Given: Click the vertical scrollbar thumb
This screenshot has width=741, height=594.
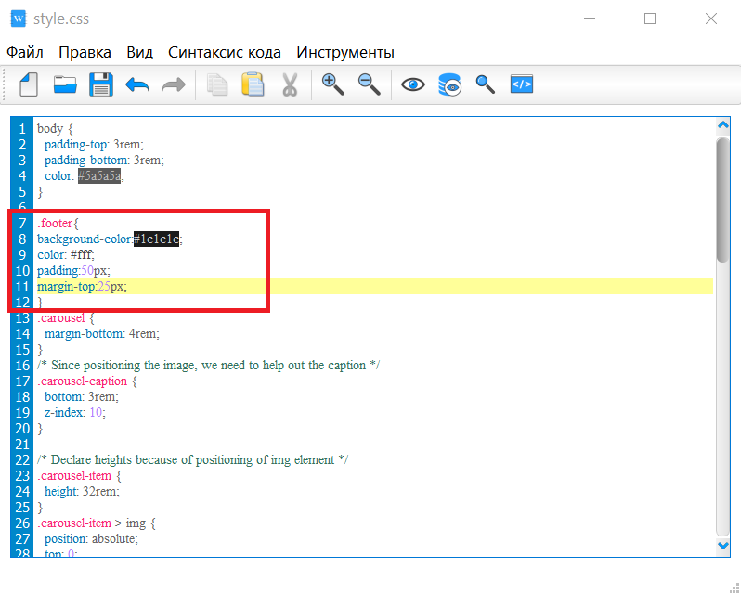Looking at the screenshot, I should (x=723, y=200).
